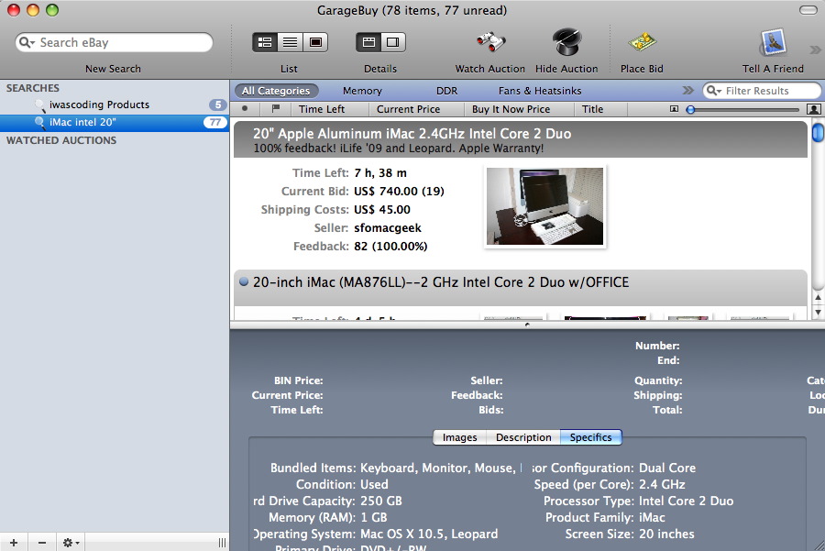
Task: Click the WATCHED AUCTIONS sidebar header
Action: pyautogui.click(x=61, y=140)
